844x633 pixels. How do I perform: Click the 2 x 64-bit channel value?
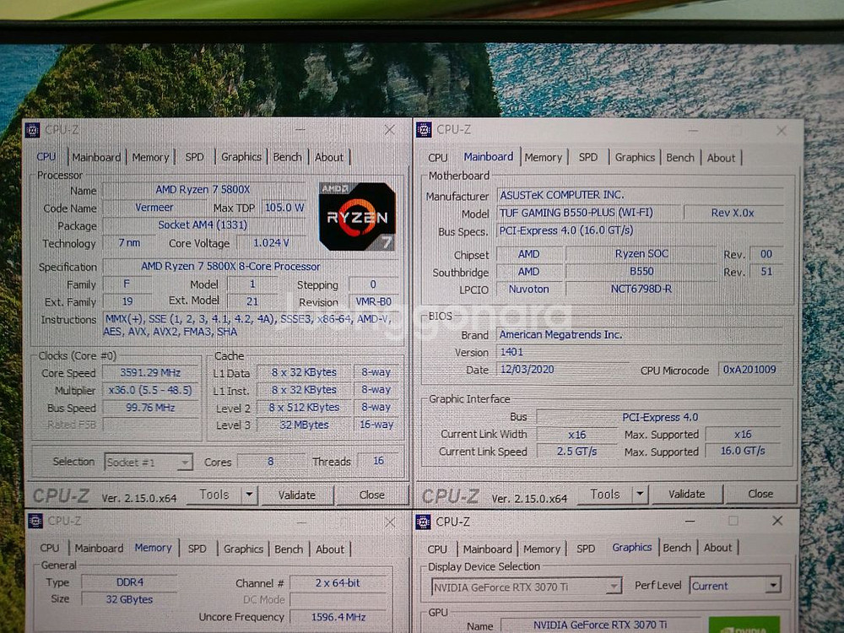point(338,582)
